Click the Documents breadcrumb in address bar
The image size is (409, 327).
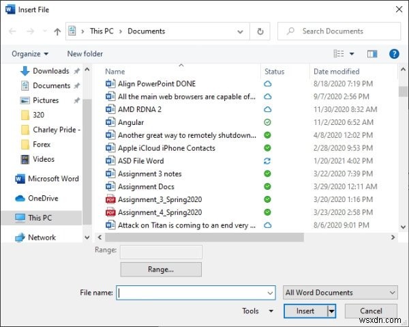point(146,31)
